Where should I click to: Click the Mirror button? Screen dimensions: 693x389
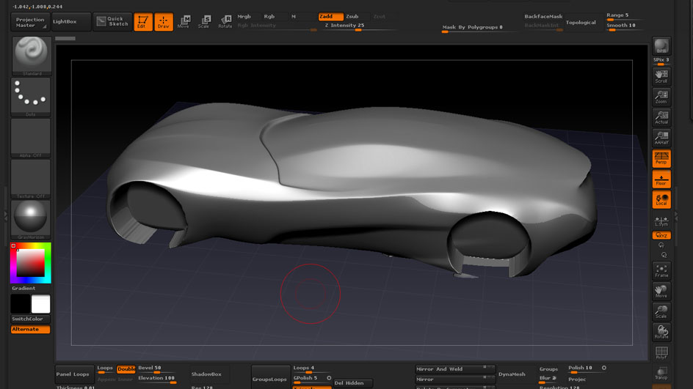455,379
